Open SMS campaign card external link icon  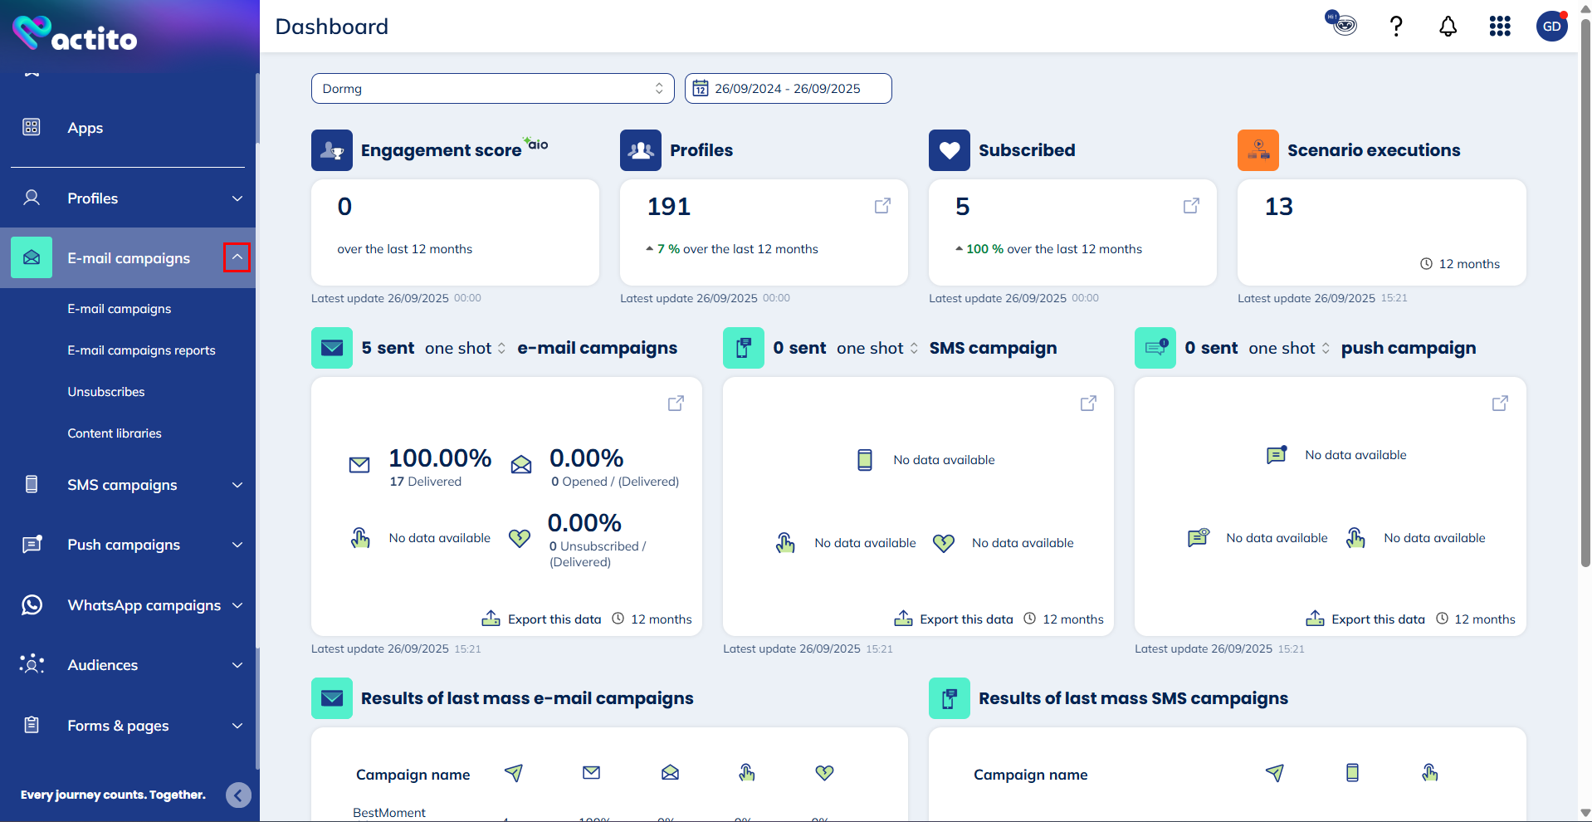pos(1088,404)
